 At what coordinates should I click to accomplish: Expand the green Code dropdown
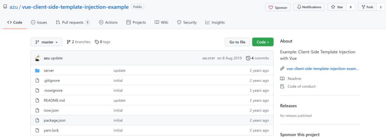pyautogui.click(x=263, y=42)
